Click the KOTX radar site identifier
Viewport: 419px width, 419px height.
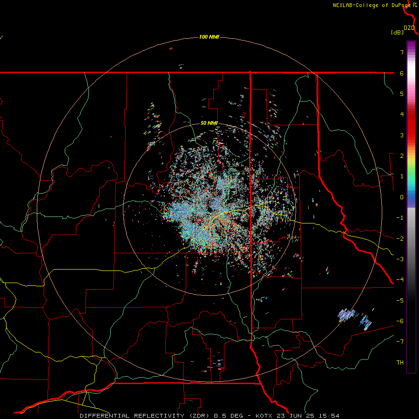[x=264, y=416]
